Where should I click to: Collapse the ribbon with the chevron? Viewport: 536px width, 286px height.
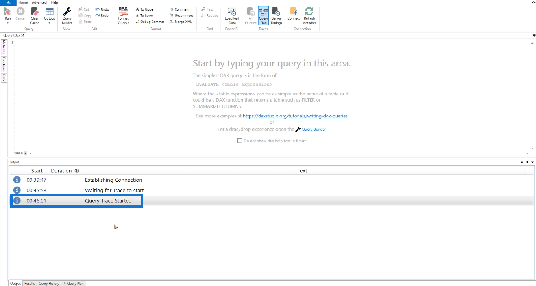533,2
